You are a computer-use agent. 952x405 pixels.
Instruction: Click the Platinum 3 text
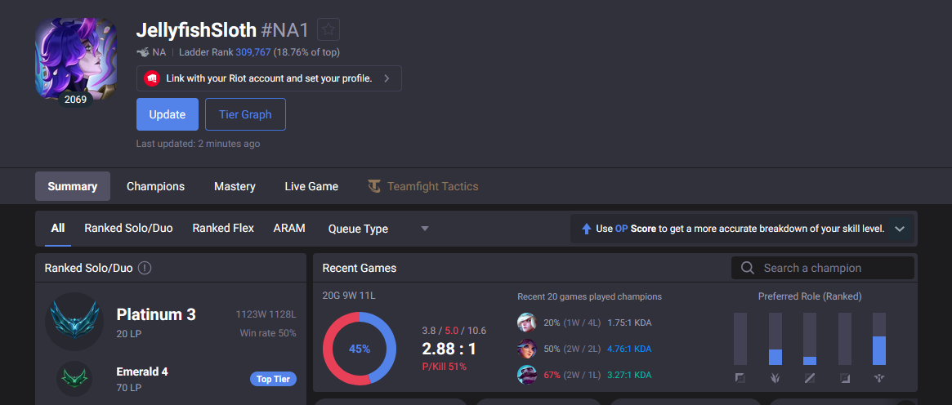pos(156,314)
